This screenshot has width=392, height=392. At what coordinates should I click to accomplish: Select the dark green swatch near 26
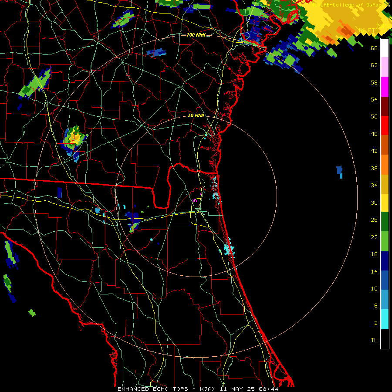pos(385,222)
